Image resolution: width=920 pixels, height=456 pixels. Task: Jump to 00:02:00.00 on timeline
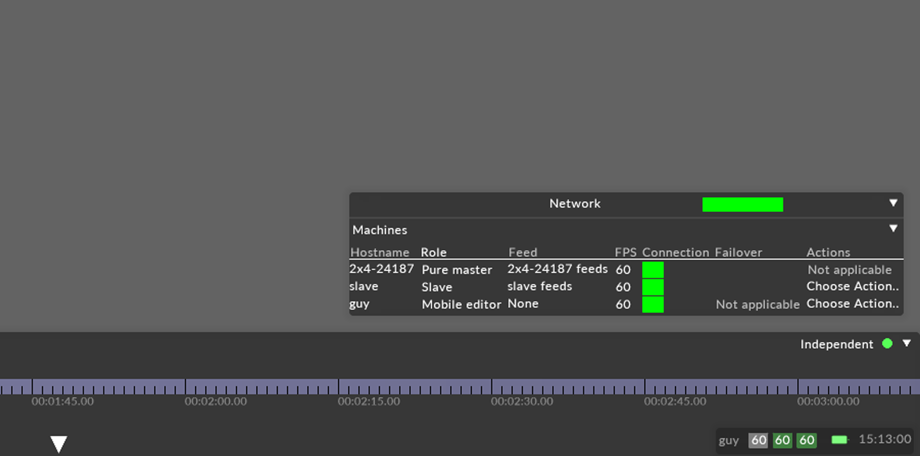216,402
